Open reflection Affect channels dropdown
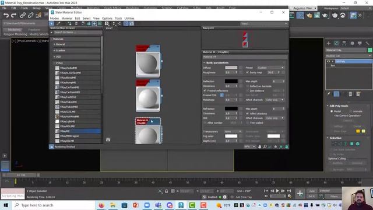This screenshot has width=373, height=210. point(275,100)
